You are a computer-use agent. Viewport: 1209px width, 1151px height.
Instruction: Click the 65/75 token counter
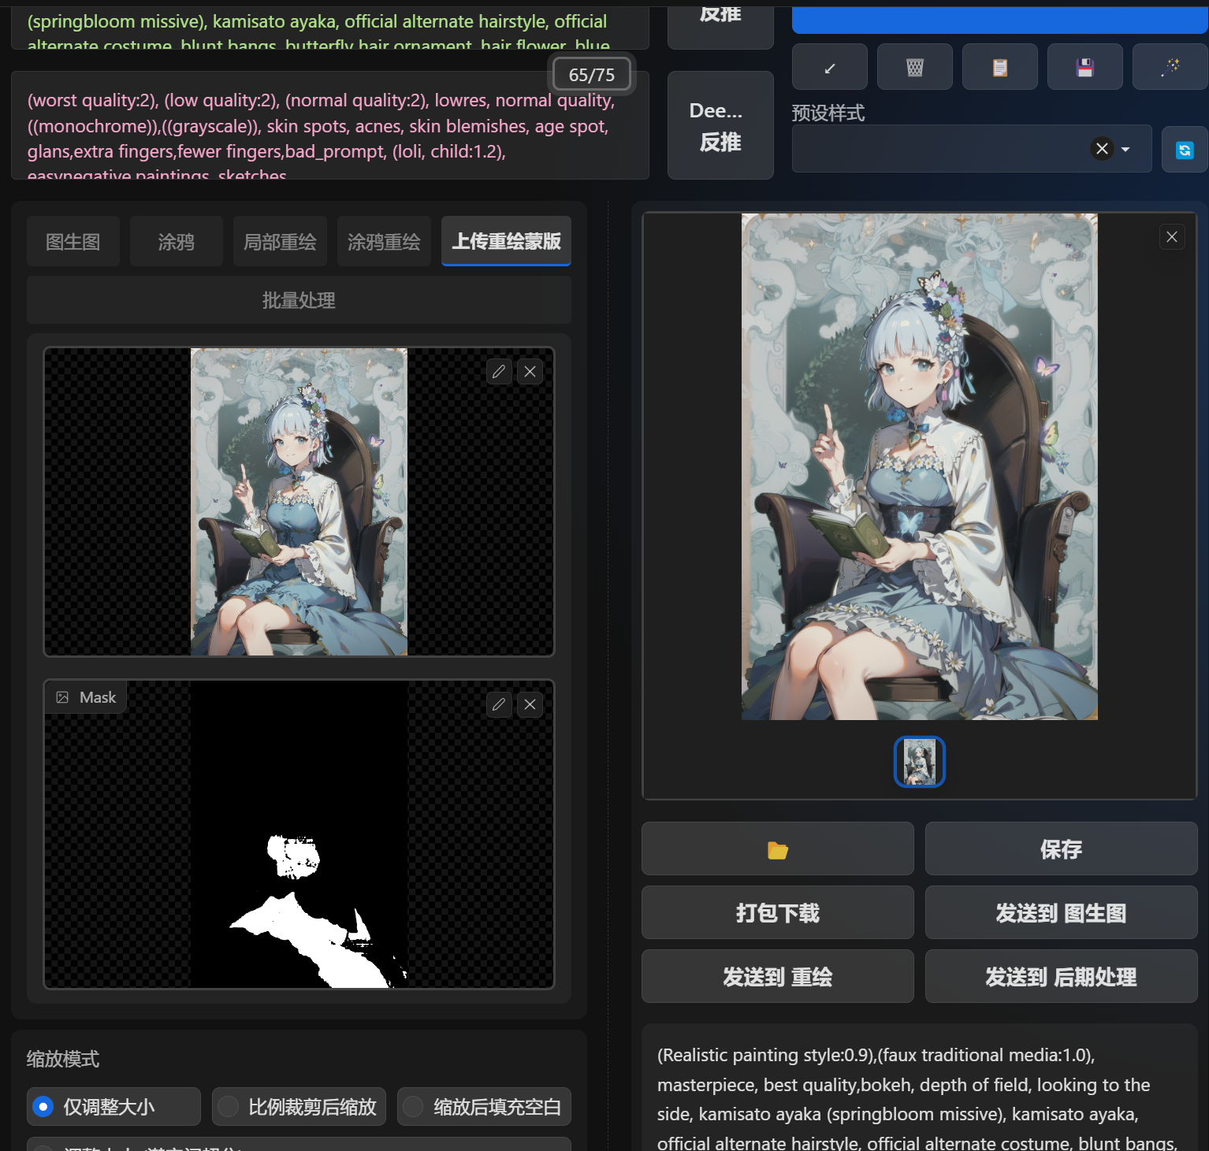[x=591, y=75]
